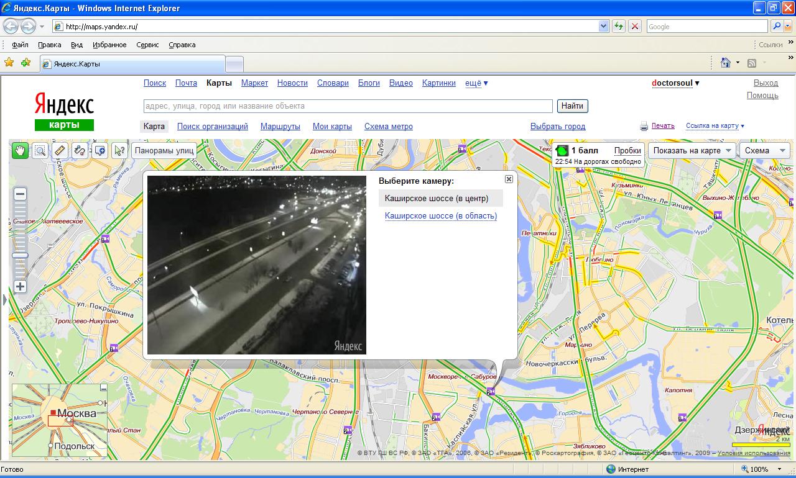Click the Москва overview mini-map
Viewport: 796px width, 478px height.
[x=59, y=420]
